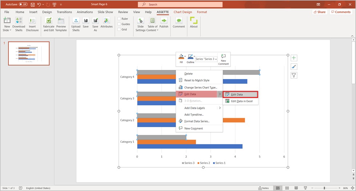The height and width of the screenshot is (191, 356).
Task: Open the About icon
Action: (194, 20)
